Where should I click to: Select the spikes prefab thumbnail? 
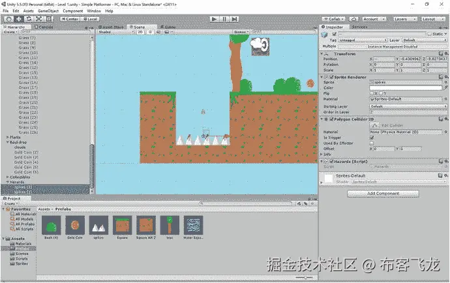(x=98, y=226)
